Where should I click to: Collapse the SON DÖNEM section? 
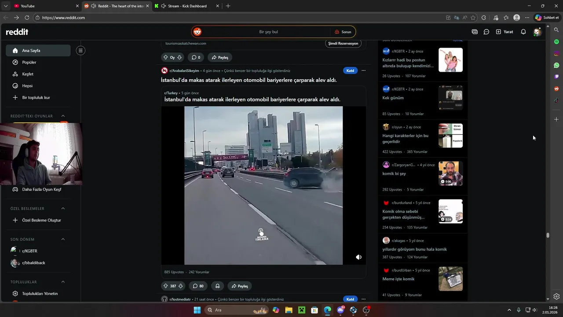pos(63,239)
